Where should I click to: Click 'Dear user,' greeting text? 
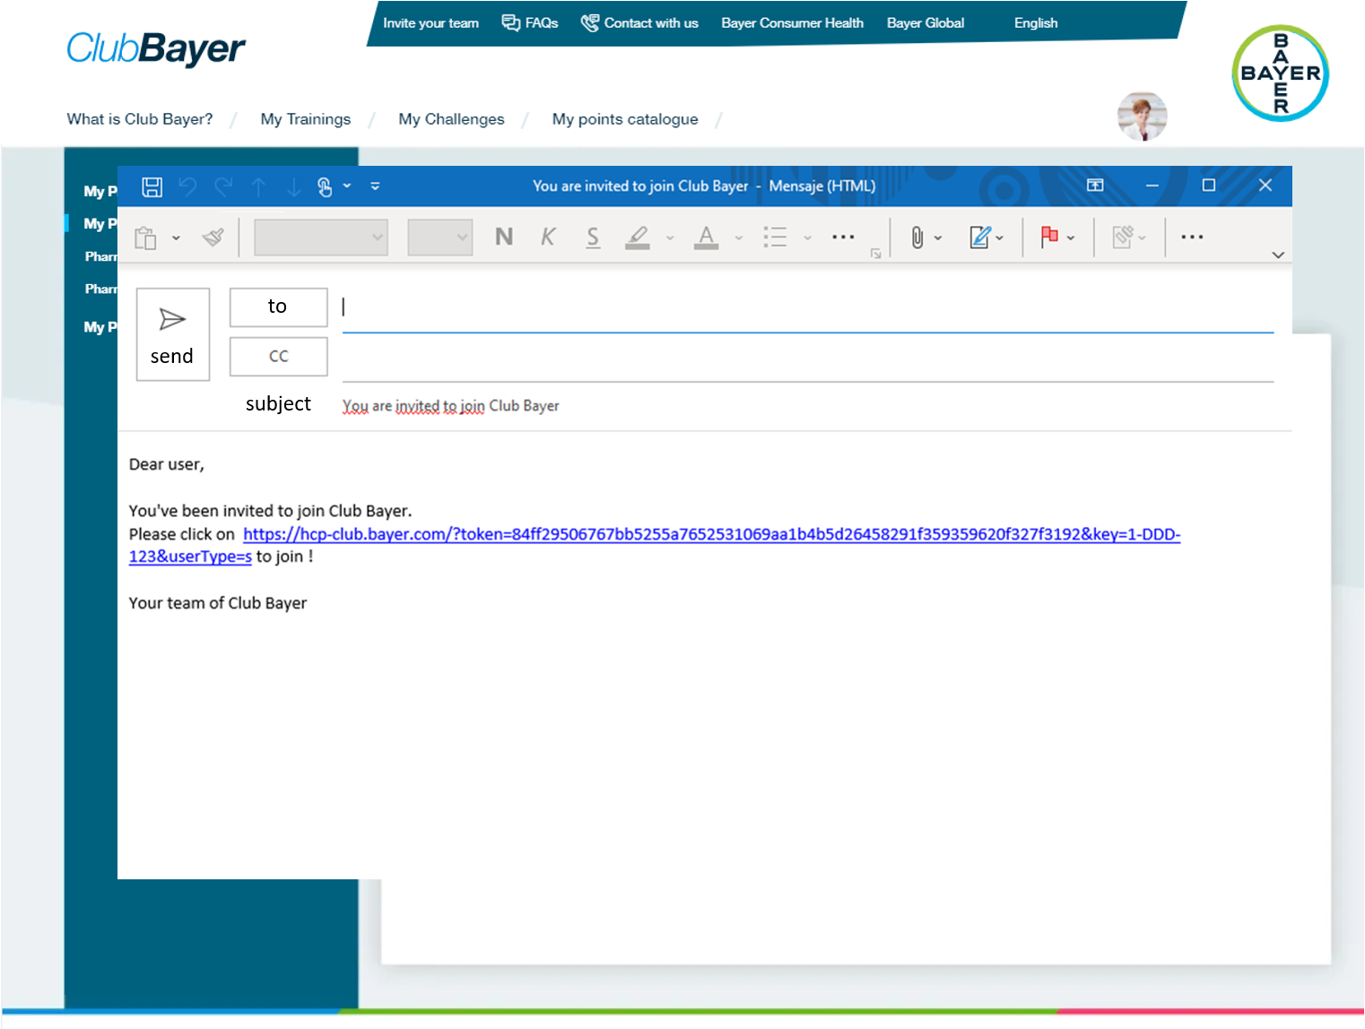pos(167,464)
